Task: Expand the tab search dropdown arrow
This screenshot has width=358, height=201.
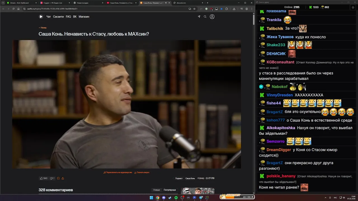Action: point(3,3)
